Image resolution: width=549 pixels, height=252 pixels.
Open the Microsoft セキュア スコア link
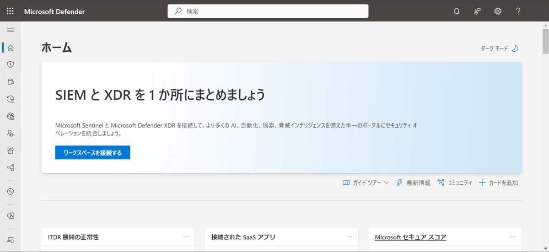point(410,237)
